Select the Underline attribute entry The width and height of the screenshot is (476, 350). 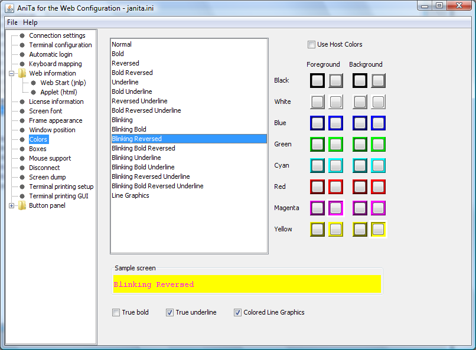[x=189, y=82]
